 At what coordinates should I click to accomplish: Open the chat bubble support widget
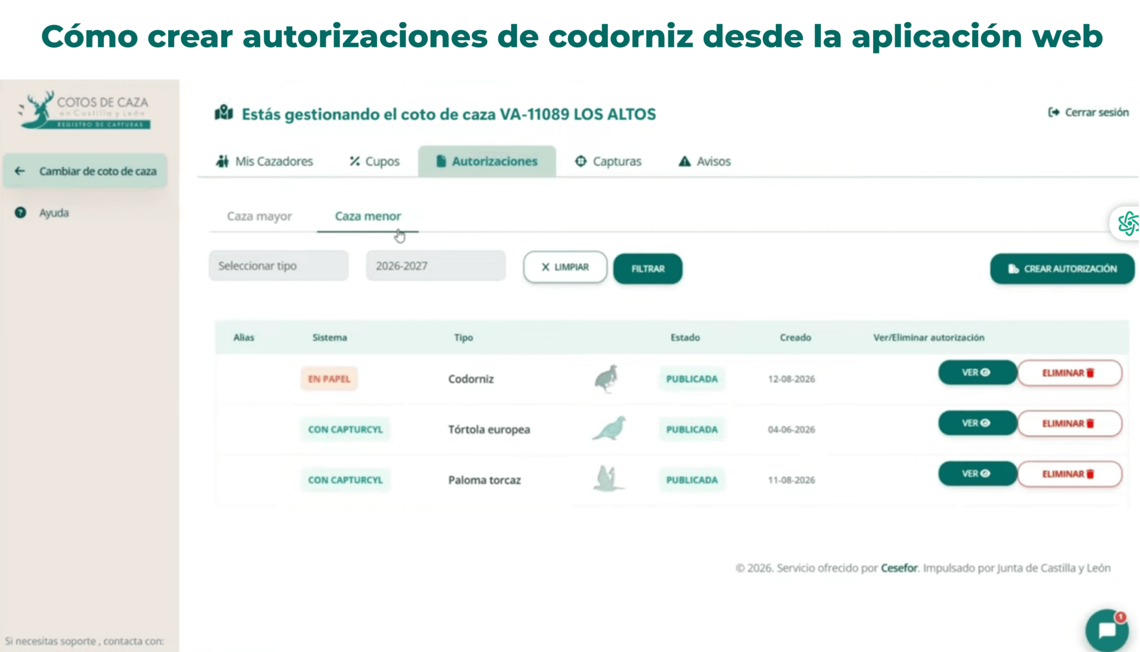click(1107, 630)
